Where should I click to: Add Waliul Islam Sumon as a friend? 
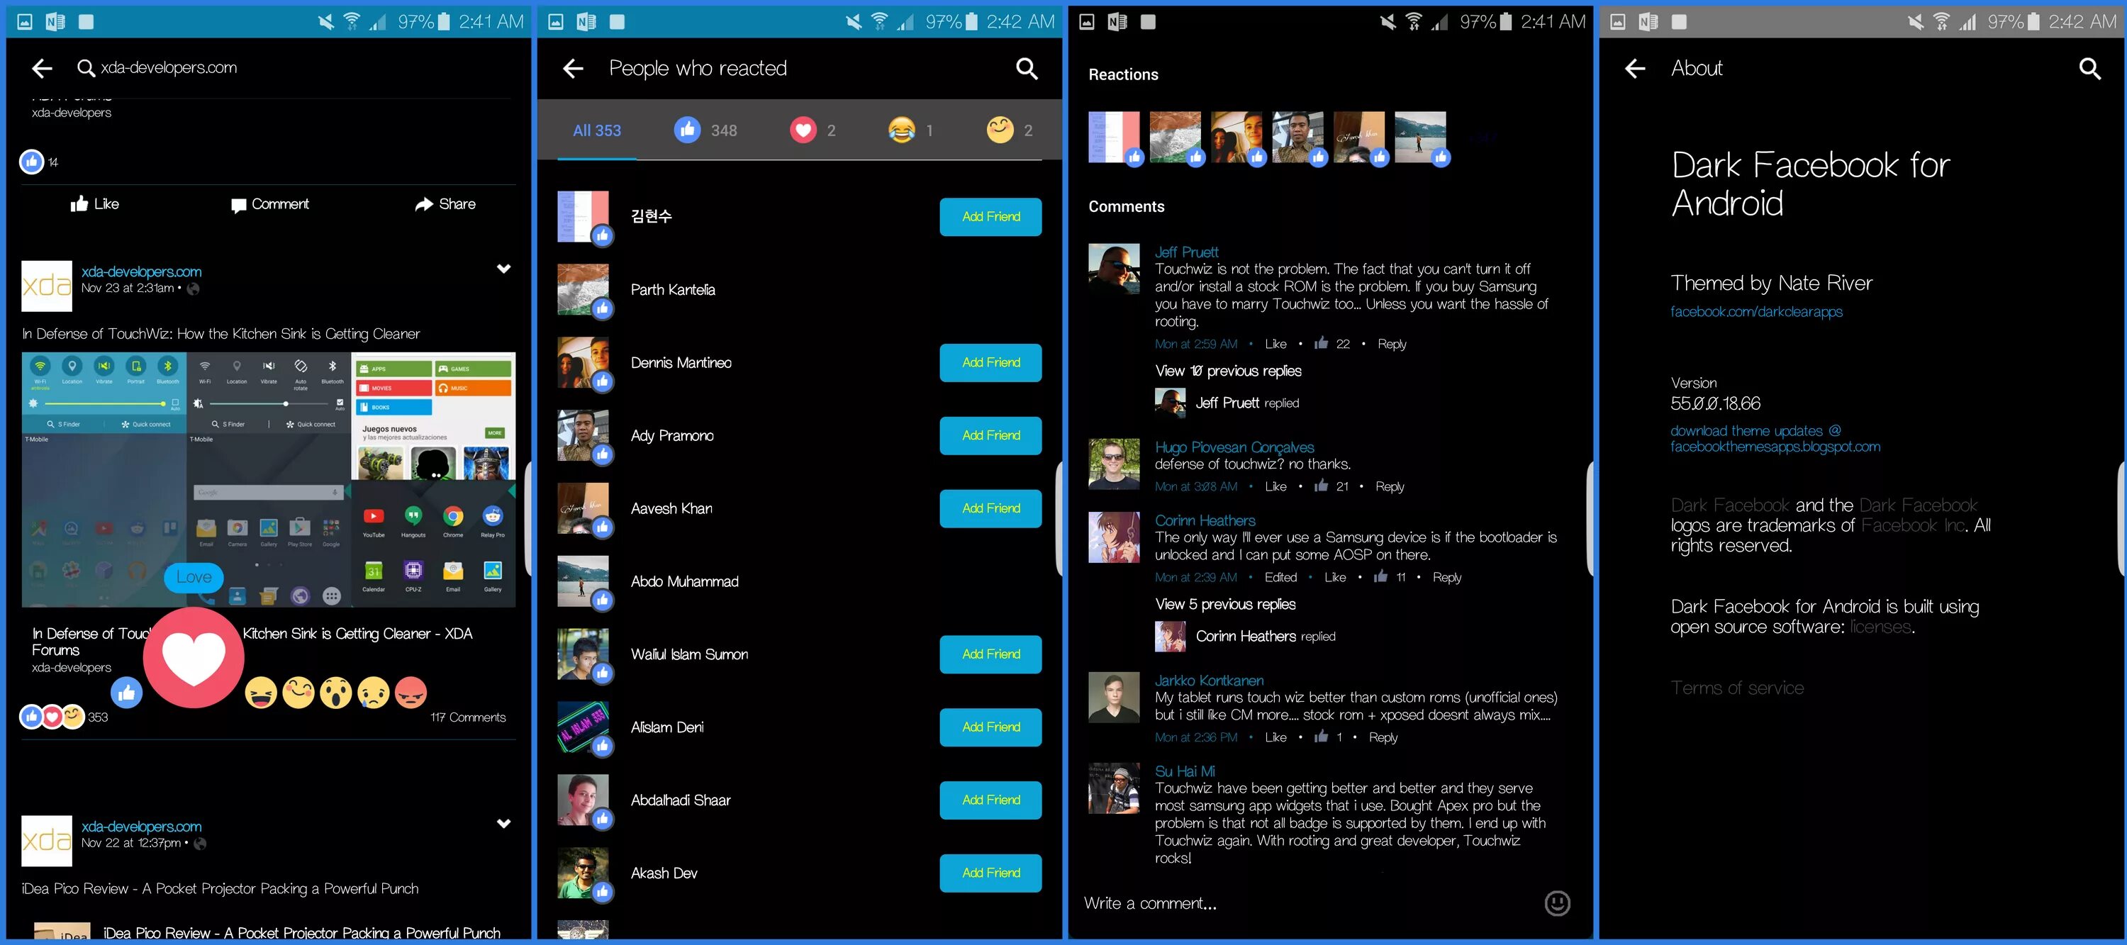990,654
